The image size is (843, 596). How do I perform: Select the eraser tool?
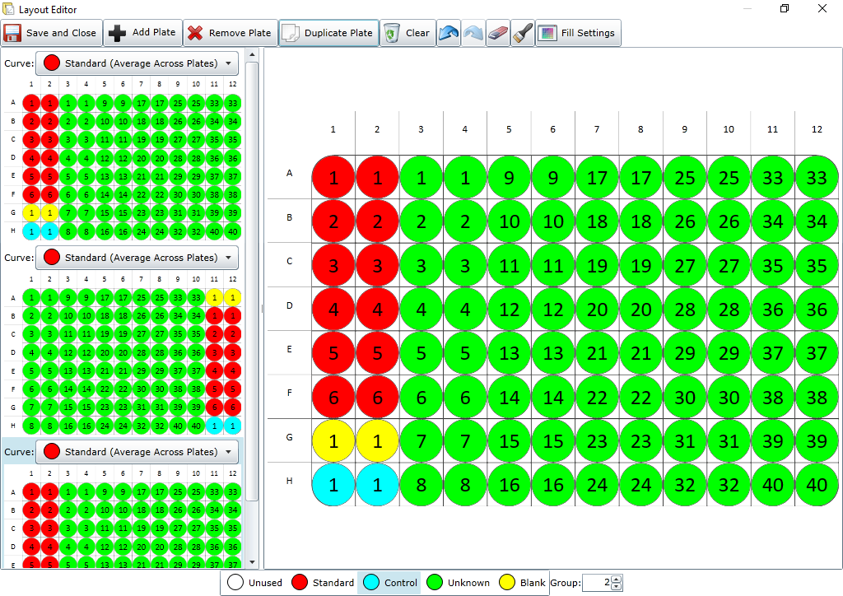[x=497, y=33]
